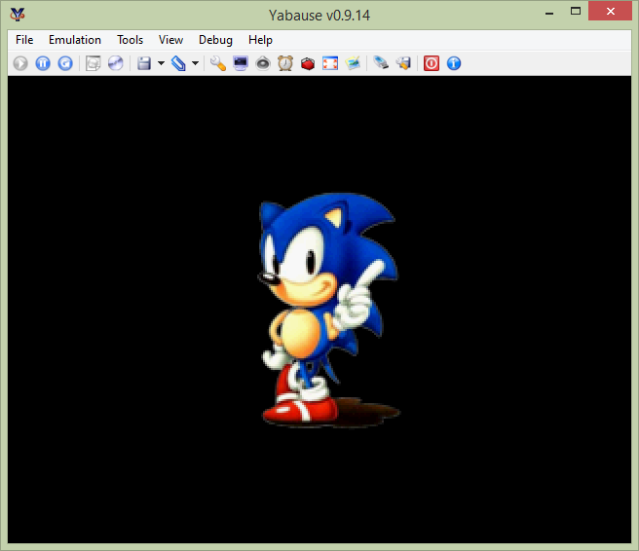Click the floppy disk Save State icon
This screenshot has width=639, height=551.
click(x=144, y=63)
